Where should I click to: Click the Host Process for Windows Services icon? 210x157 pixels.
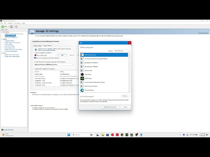82,82
